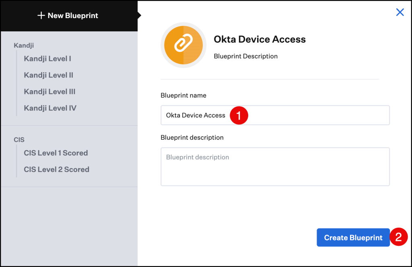
Task: Click the Blueprint Description subtitle under the title
Action: click(x=245, y=56)
